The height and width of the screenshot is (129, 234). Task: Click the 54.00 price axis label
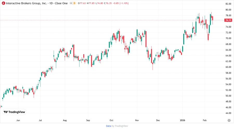pyautogui.click(x=228, y=84)
